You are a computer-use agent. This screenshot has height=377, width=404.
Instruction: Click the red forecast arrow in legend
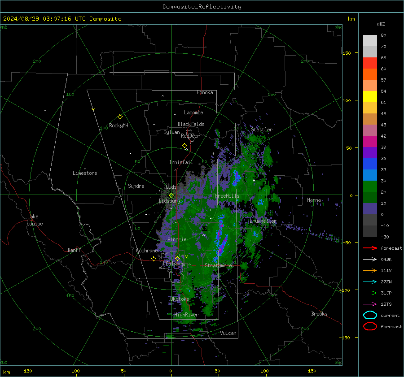coord(370,248)
